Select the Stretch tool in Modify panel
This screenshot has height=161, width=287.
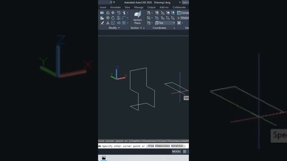click(119, 18)
